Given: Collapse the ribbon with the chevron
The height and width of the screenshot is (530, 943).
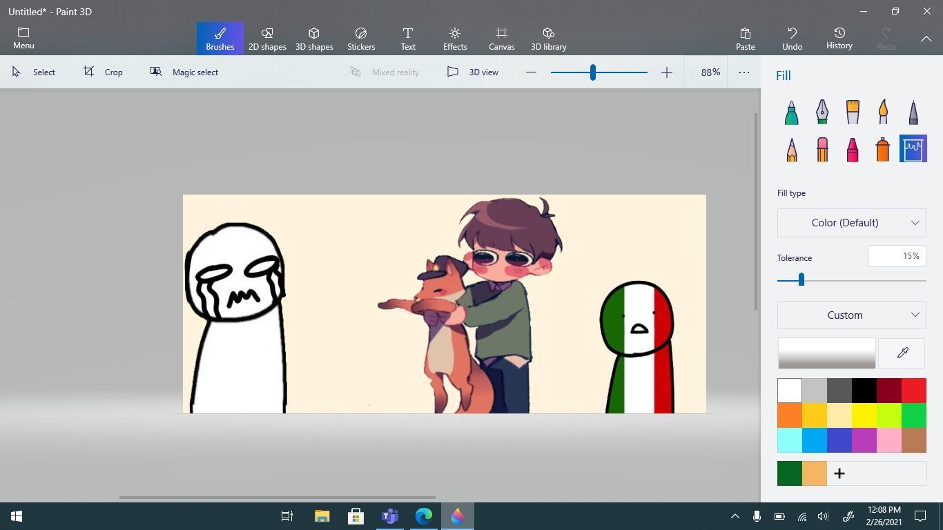Looking at the screenshot, I should 926,39.
